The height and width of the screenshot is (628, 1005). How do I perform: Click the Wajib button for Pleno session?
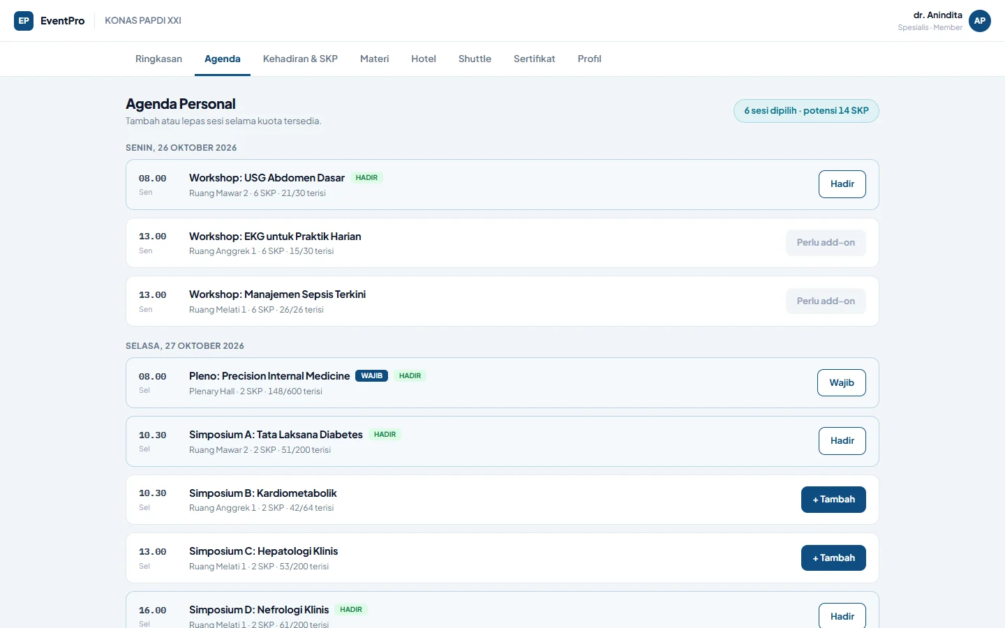pos(842,383)
